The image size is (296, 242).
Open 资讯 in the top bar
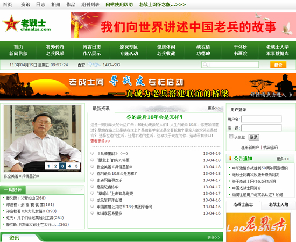pyautogui.click(x=25, y=4)
